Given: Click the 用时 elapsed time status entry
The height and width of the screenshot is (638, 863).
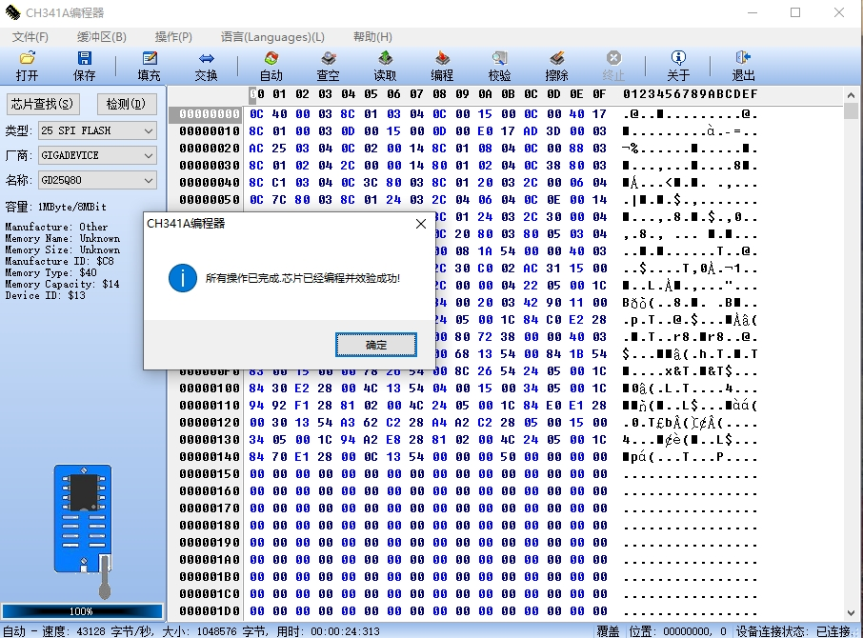Looking at the screenshot, I should 328,631.
